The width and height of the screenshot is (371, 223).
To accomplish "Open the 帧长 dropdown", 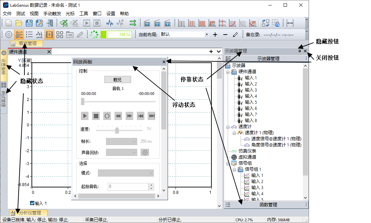I will point(122,142).
